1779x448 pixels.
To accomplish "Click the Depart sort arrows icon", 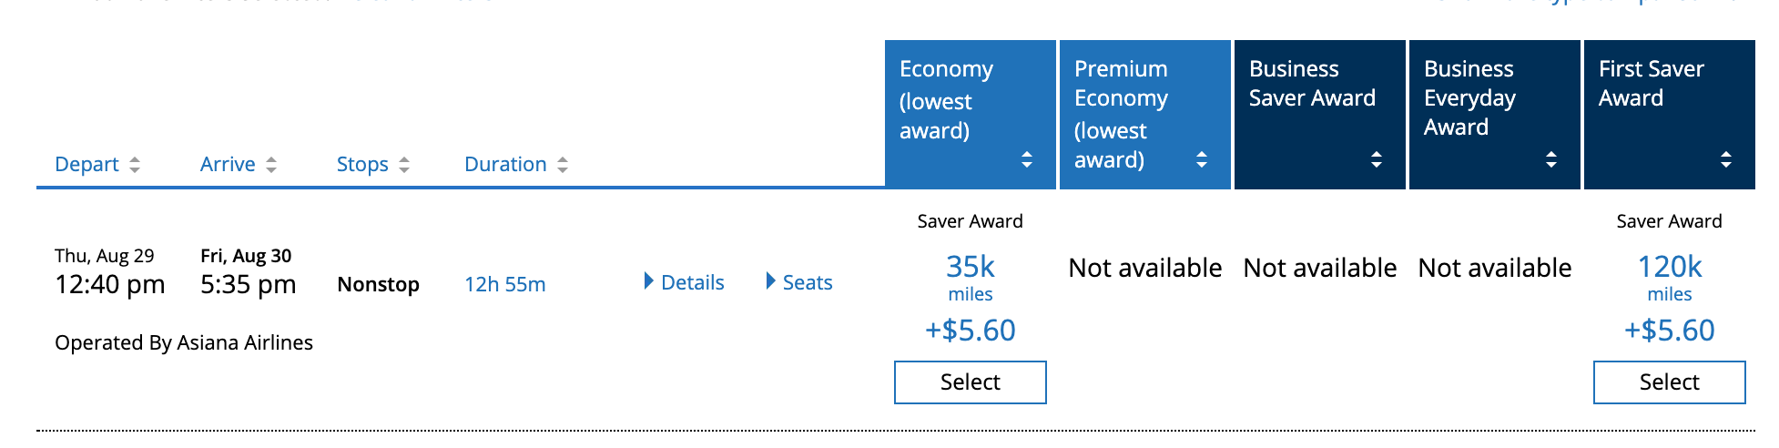I will (135, 165).
